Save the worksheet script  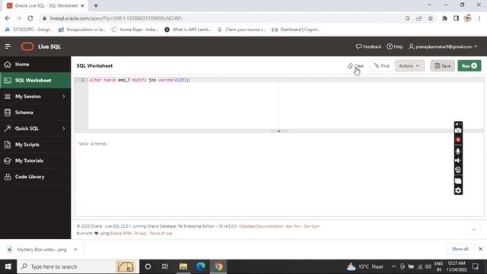[x=443, y=66]
